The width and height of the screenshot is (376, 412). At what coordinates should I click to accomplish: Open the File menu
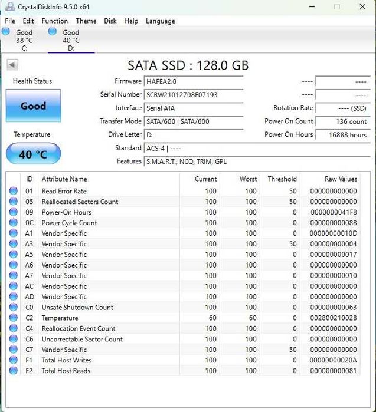pos(10,21)
